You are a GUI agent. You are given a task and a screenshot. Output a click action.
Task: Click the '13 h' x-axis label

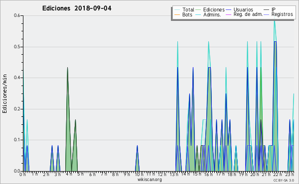174,174
